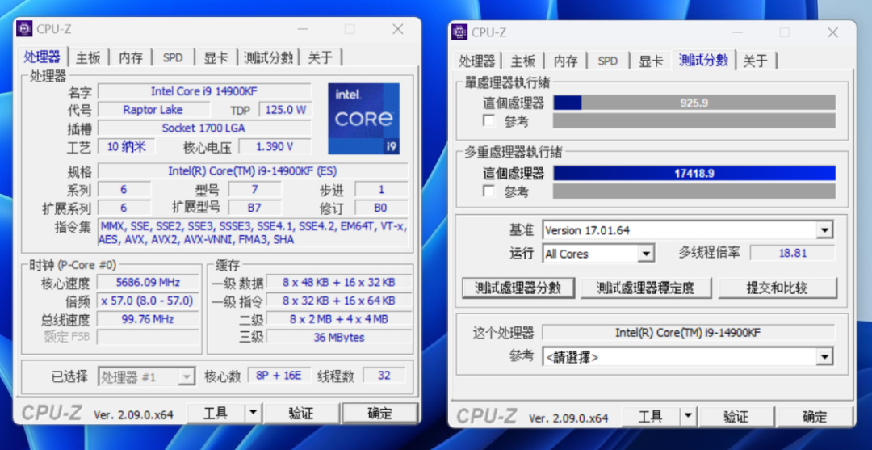Screen dimensions: 872x450
Task: Open the 已选择 处理器 #1 dropdown
Action: pyautogui.click(x=187, y=376)
